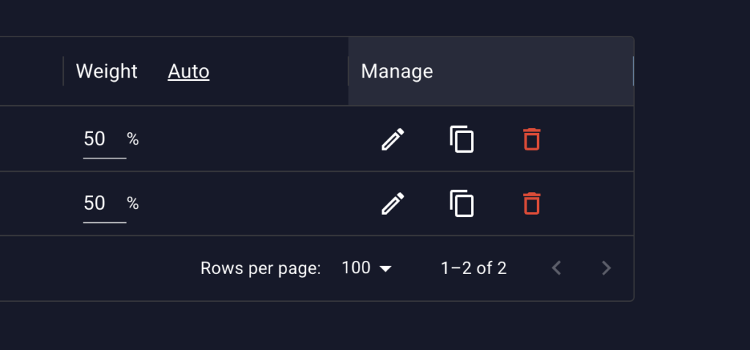The width and height of the screenshot is (750, 350).
Task: Click the pencil edit icon in the first row
Action: click(x=393, y=139)
